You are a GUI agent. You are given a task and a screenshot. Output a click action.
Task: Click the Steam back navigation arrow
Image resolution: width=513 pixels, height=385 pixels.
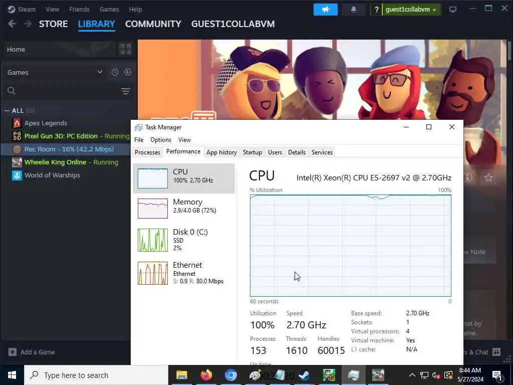click(12, 24)
